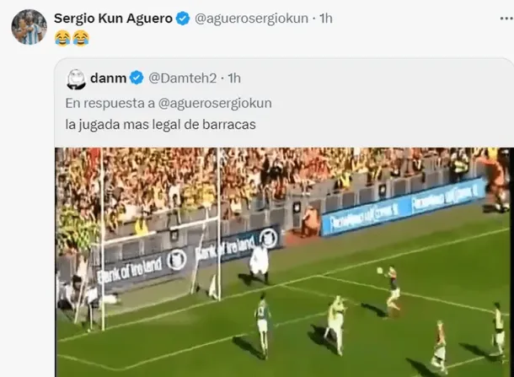Image resolution: width=514 pixels, height=377 pixels.
Task: Open the danm display name
Action: (108, 78)
